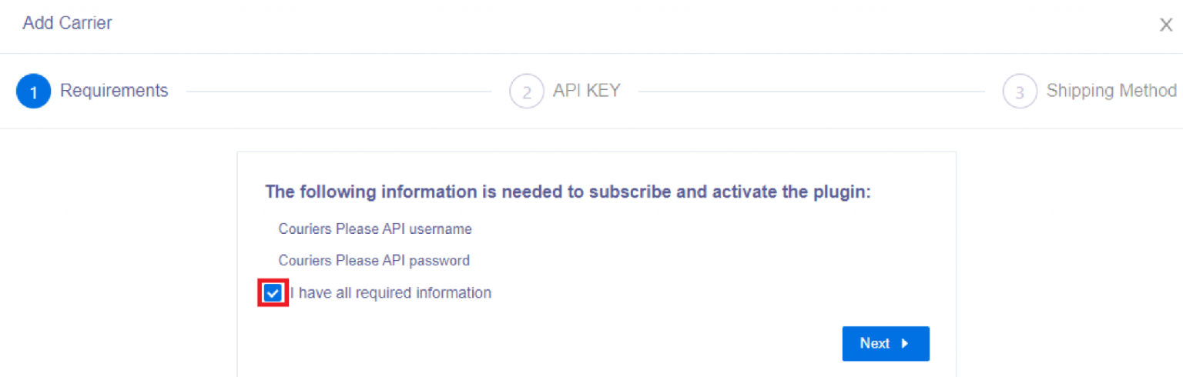Screen dimensions: 1183x377
Task: Click the Add Carrier dialog title
Action: (x=67, y=23)
